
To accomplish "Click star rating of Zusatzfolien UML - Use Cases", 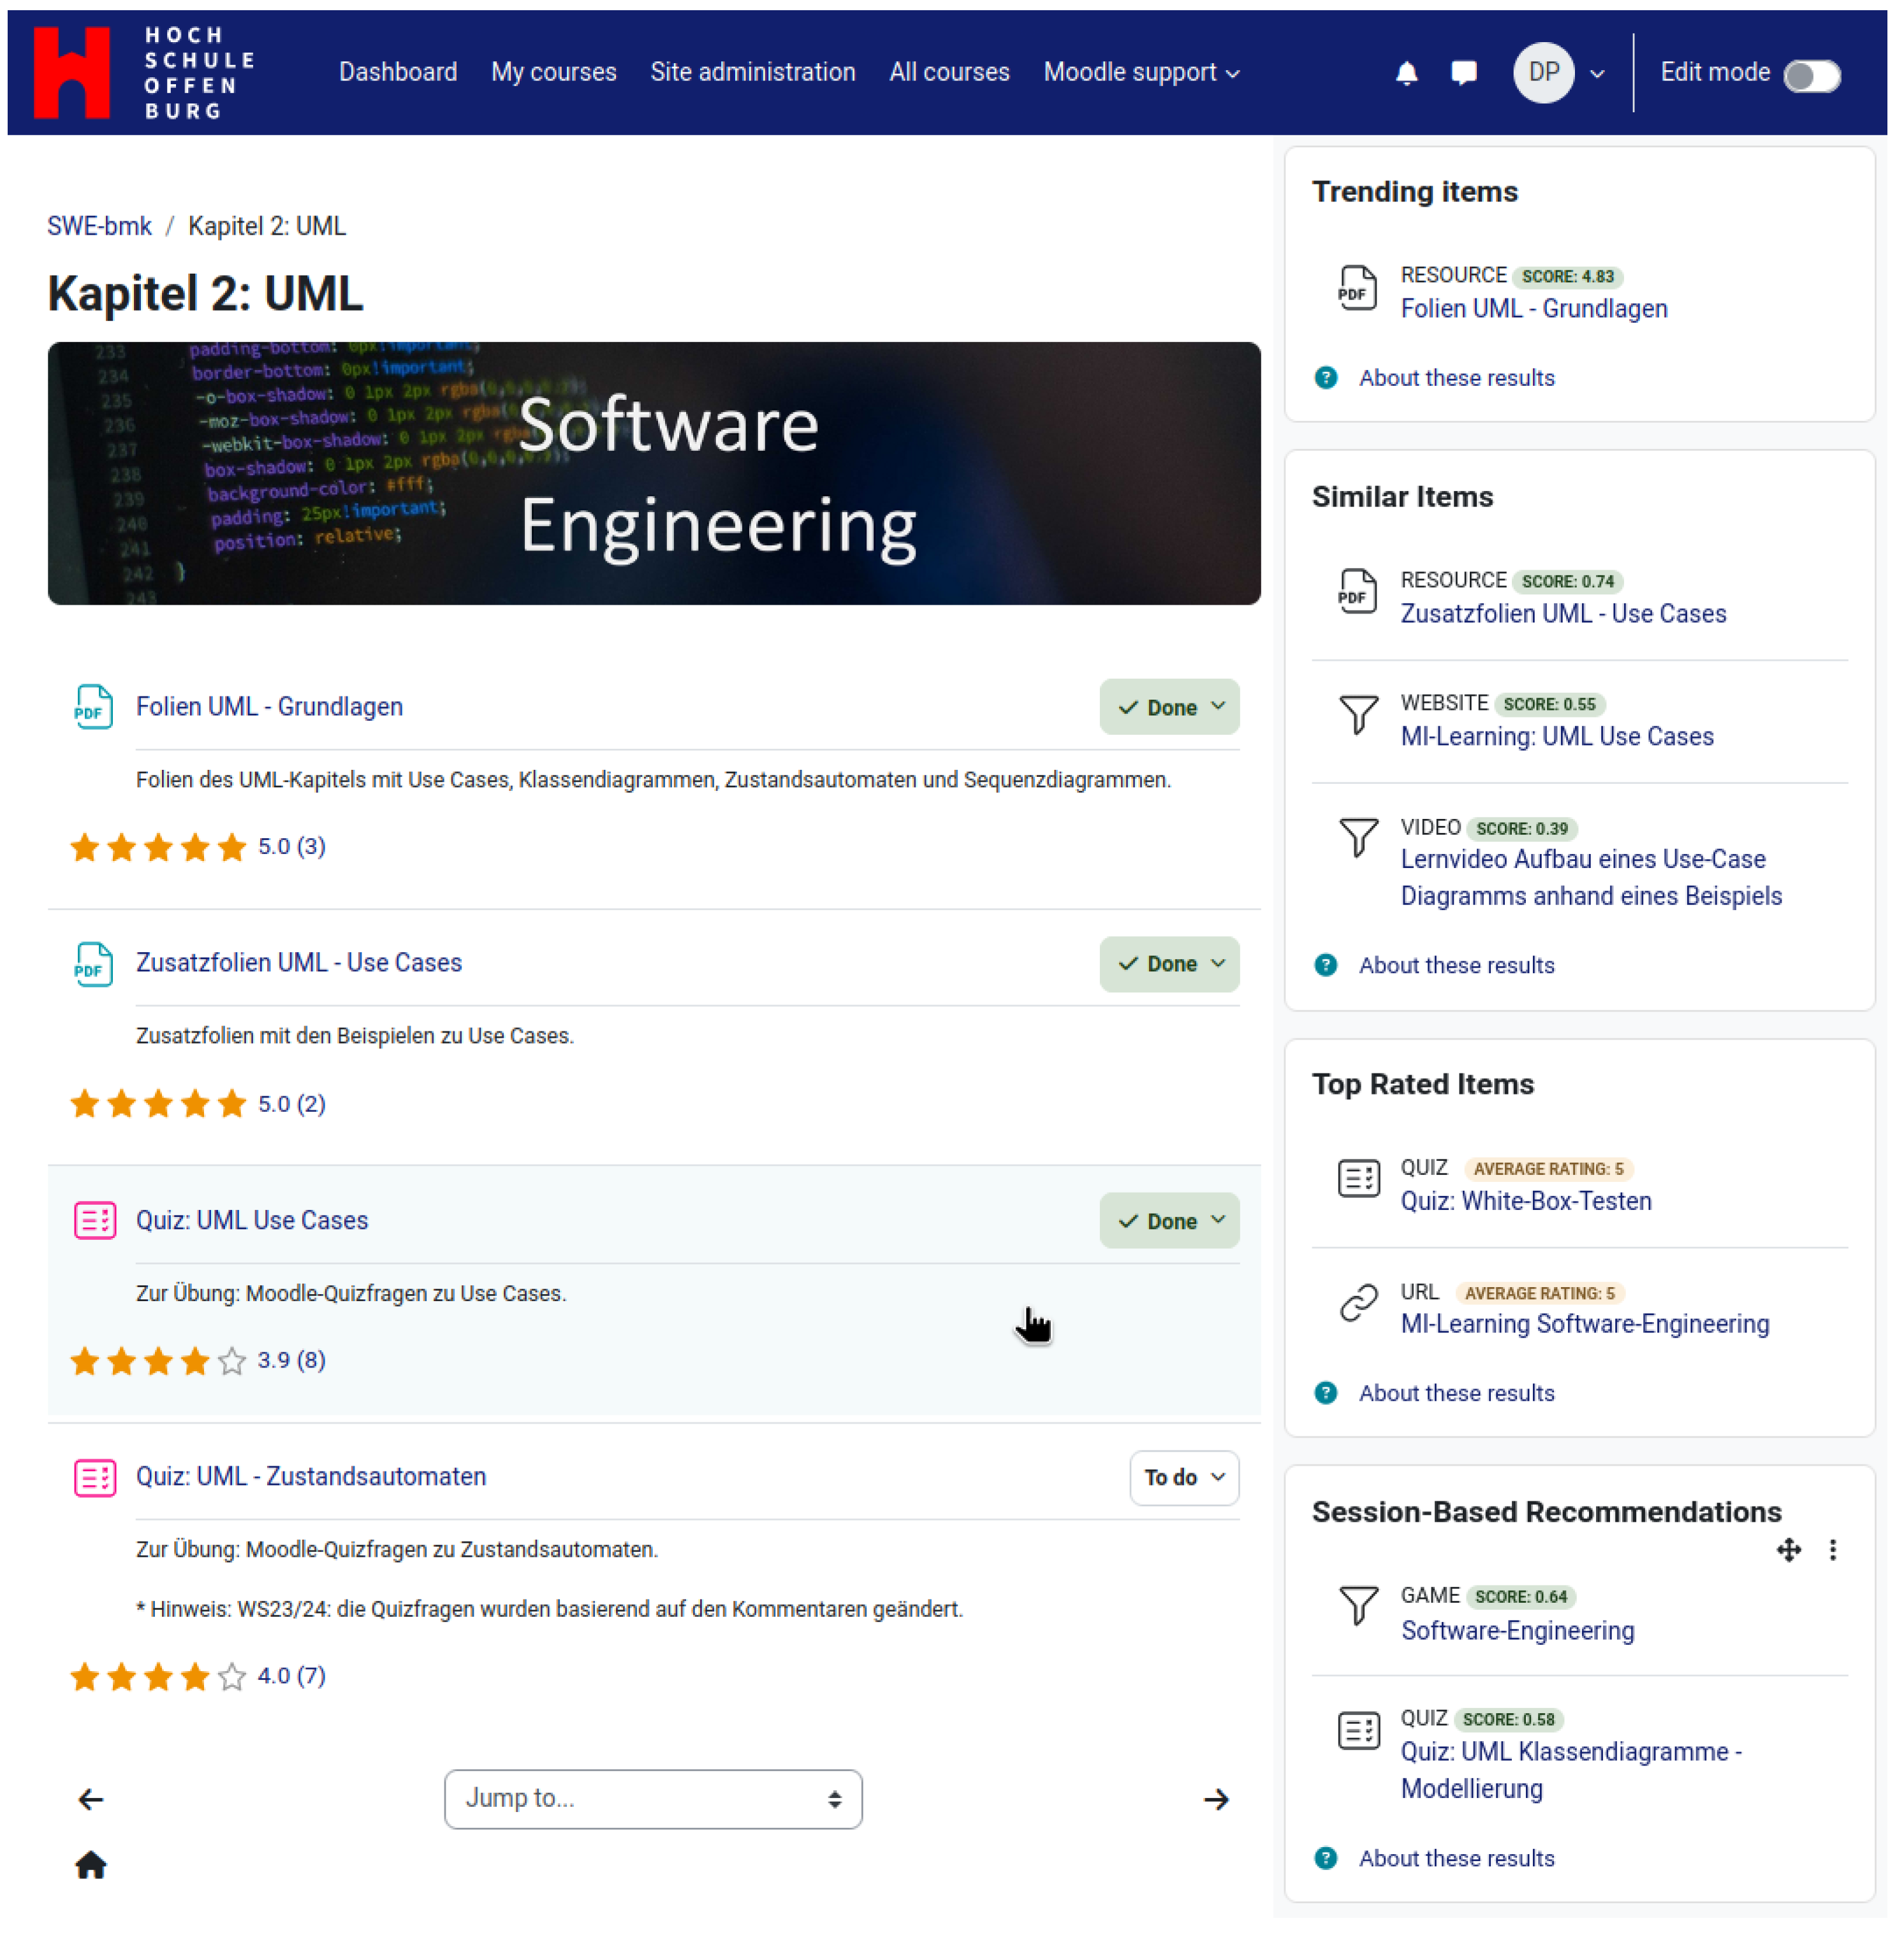I will click(x=158, y=1104).
